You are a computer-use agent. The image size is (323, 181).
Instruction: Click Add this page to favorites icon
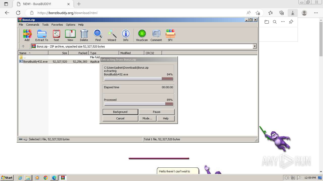tap(258, 13)
